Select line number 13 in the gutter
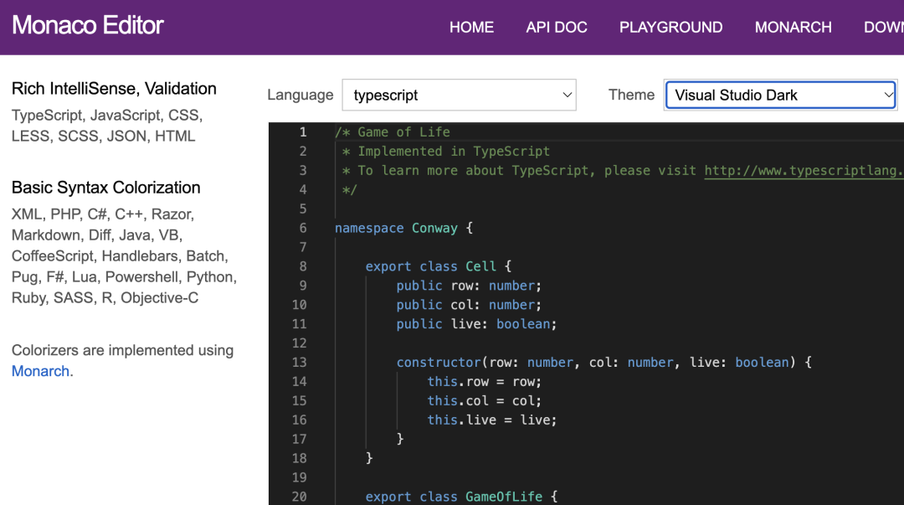 pos(299,363)
